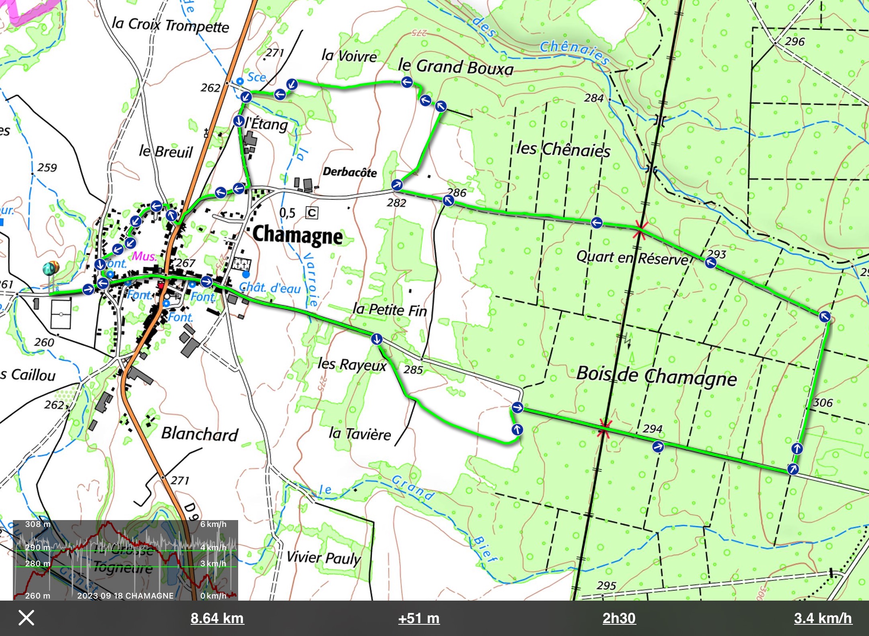Tap the direction arrow left of Quart en Réserve X

pyautogui.click(x=597, y=222)
